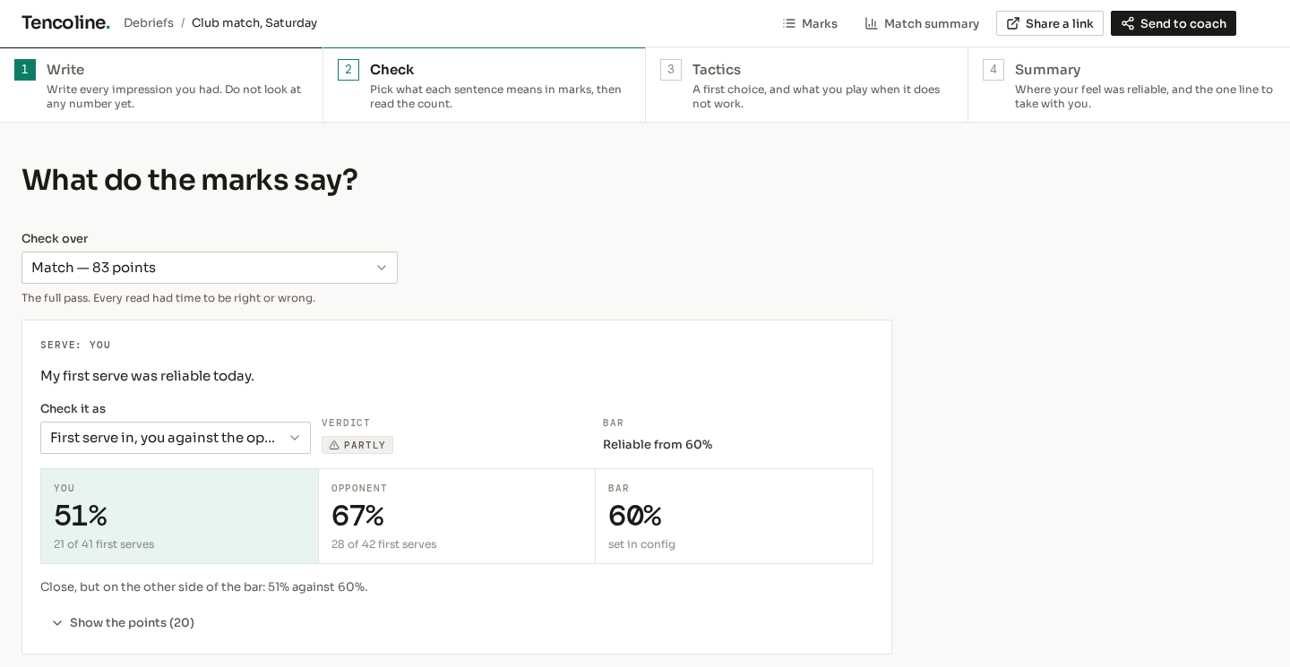Click the Send to coach share icon
Viewport: 1290px width, 667px height.
click(1128, 24)
